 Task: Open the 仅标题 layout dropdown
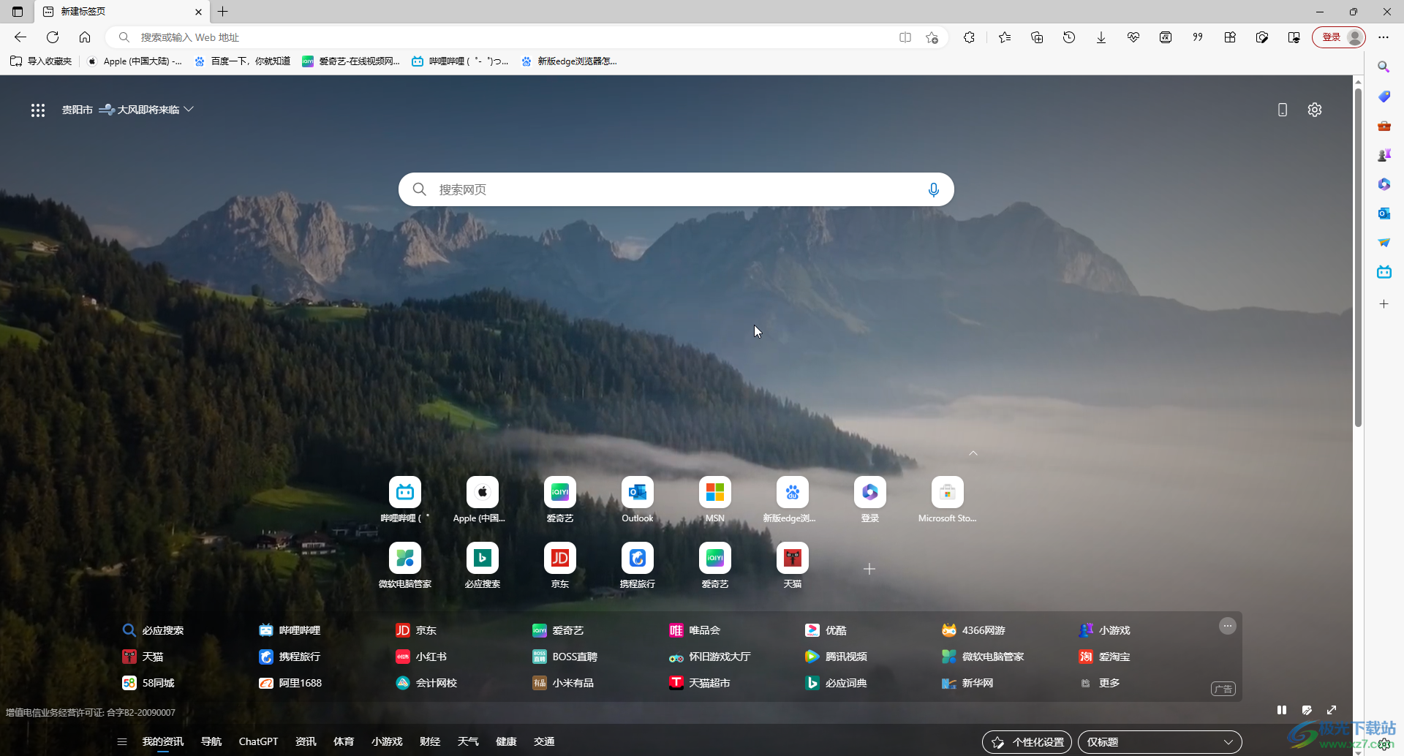1159,742
